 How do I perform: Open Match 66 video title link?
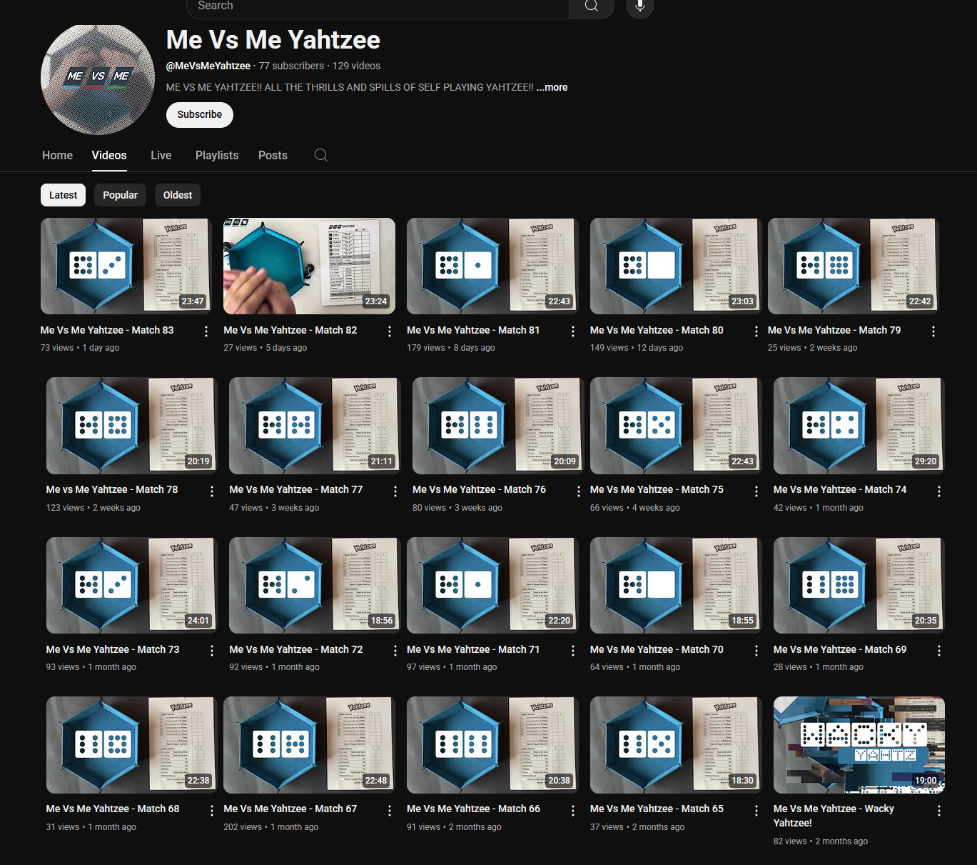[474, 809]
